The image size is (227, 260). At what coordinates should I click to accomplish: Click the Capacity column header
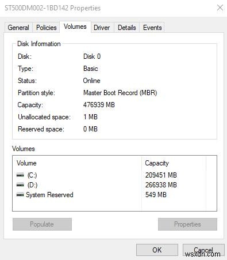(174, 163)
